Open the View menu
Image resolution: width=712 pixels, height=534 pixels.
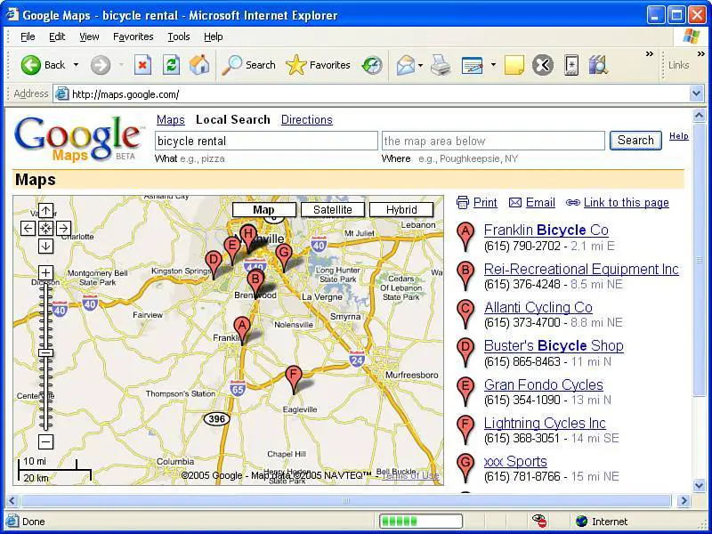(x=89, y=36)
